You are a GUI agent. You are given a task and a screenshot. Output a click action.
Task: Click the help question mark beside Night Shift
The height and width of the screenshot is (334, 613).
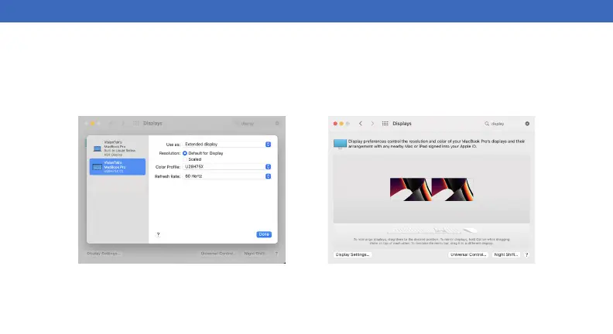(x=526, y=254)
